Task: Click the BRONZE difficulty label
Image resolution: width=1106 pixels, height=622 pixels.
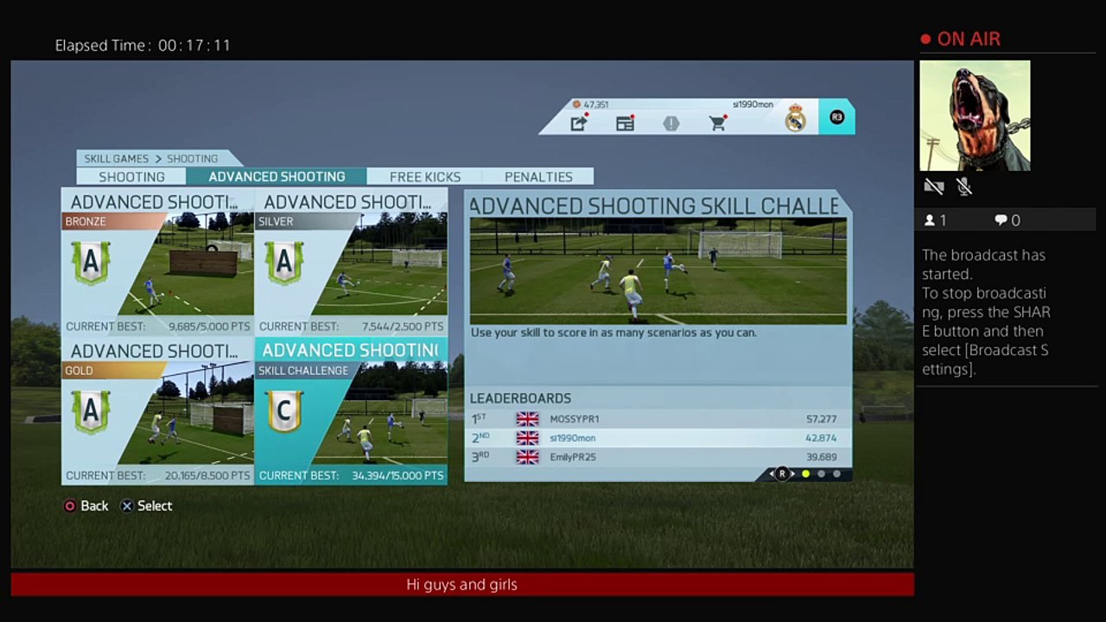Action: [86, 222]
